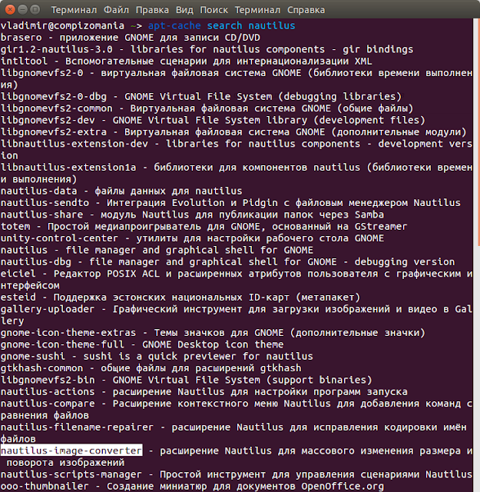
Task: Open the first Терминал menu
Action: click(74, 10)
